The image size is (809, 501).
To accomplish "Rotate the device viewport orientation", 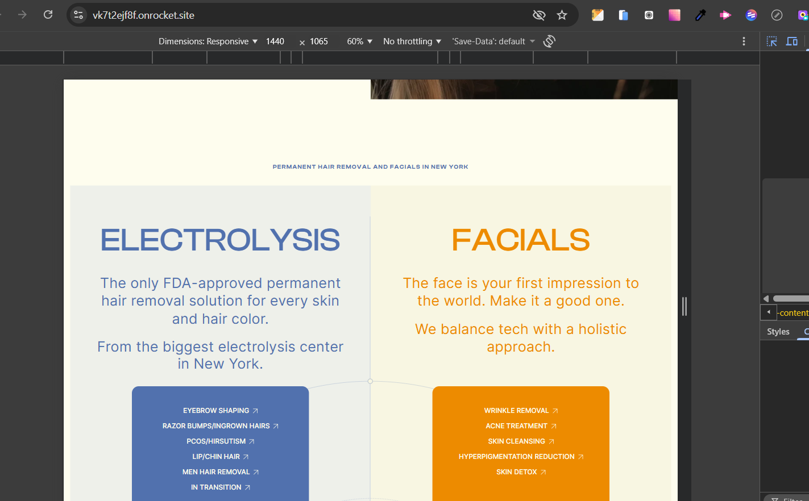I will (549, 41).
